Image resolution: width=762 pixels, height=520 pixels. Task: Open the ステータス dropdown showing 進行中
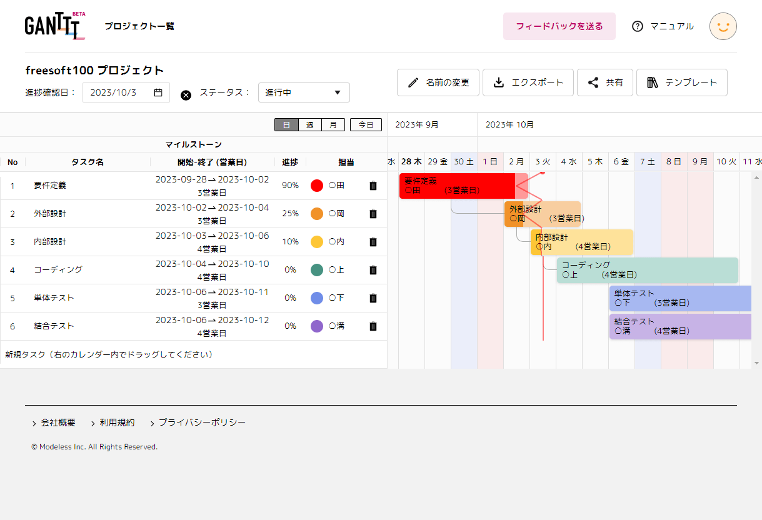coord(304,92)
